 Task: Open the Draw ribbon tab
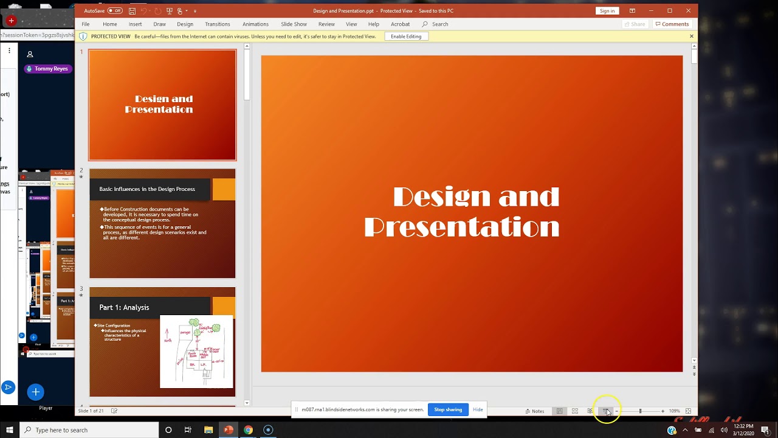160,24
